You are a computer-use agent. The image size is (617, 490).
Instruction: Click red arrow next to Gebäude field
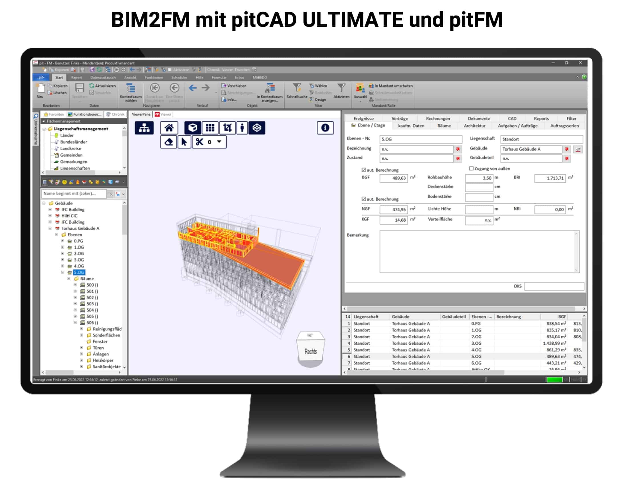(x=566, y=149)
